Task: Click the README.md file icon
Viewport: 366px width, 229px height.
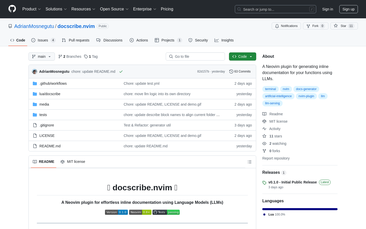Action: [x=35, y=146]
